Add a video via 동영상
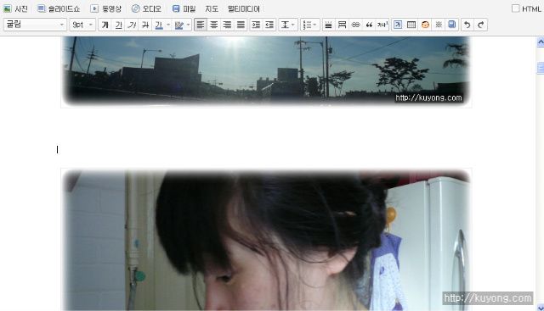544x311 pixels. (105, 8)
